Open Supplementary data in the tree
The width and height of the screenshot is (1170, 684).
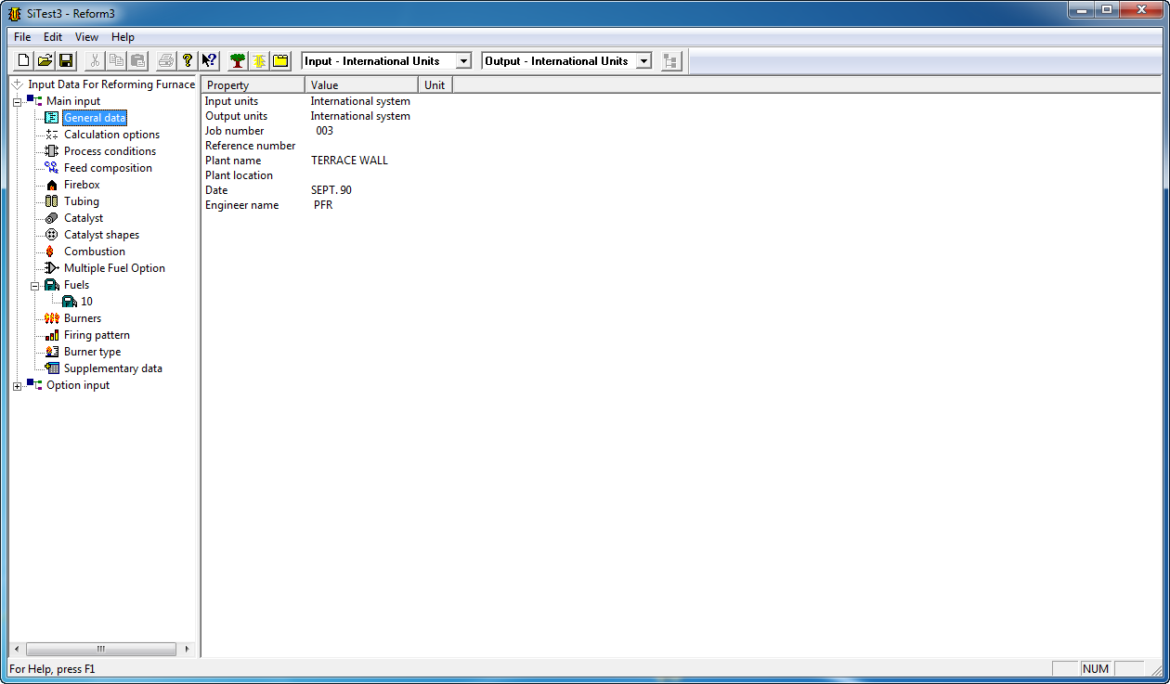tap(113, 368)
